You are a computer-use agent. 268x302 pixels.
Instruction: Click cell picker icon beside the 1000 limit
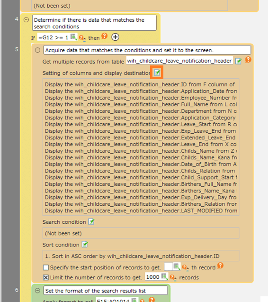tap(164, 276)
